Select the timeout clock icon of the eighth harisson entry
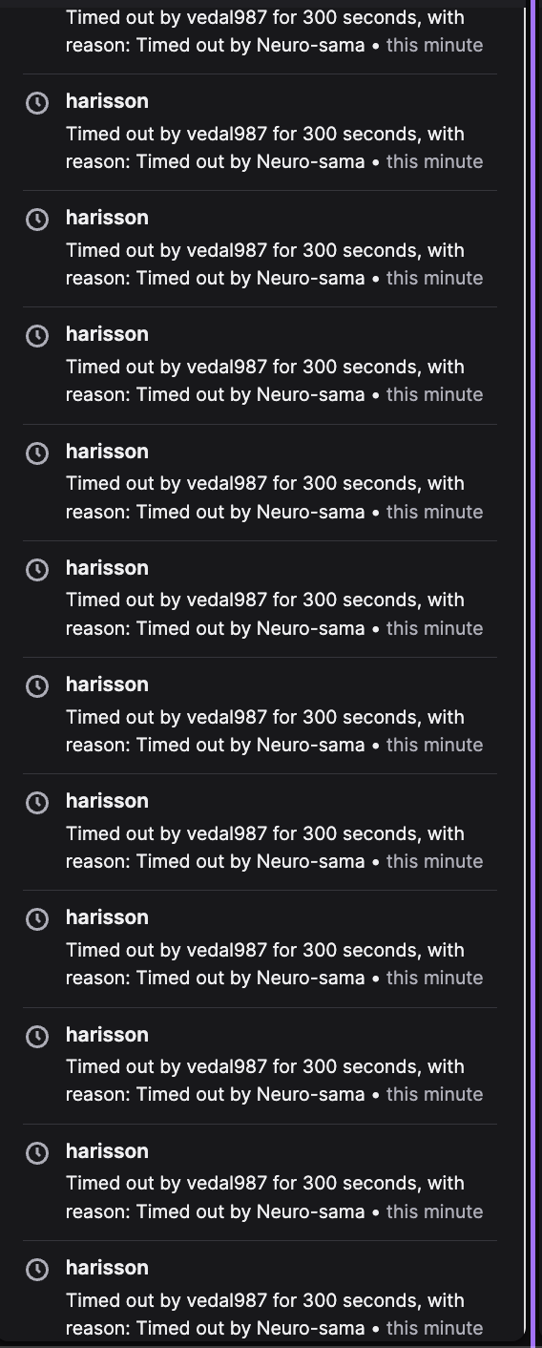This screenshot has width=542, height=1348. 36,919
